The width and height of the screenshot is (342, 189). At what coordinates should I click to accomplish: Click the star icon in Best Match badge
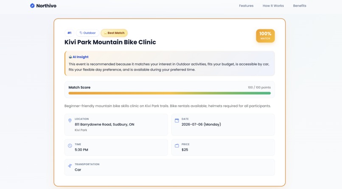(x=105, y=33)
